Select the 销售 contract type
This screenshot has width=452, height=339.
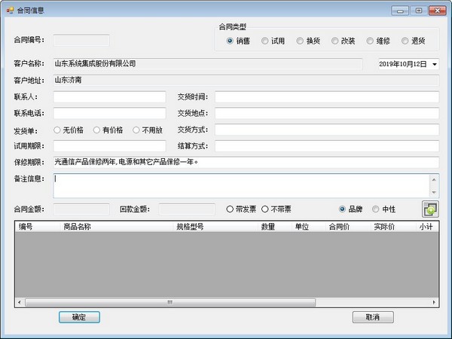coord(238,41)
